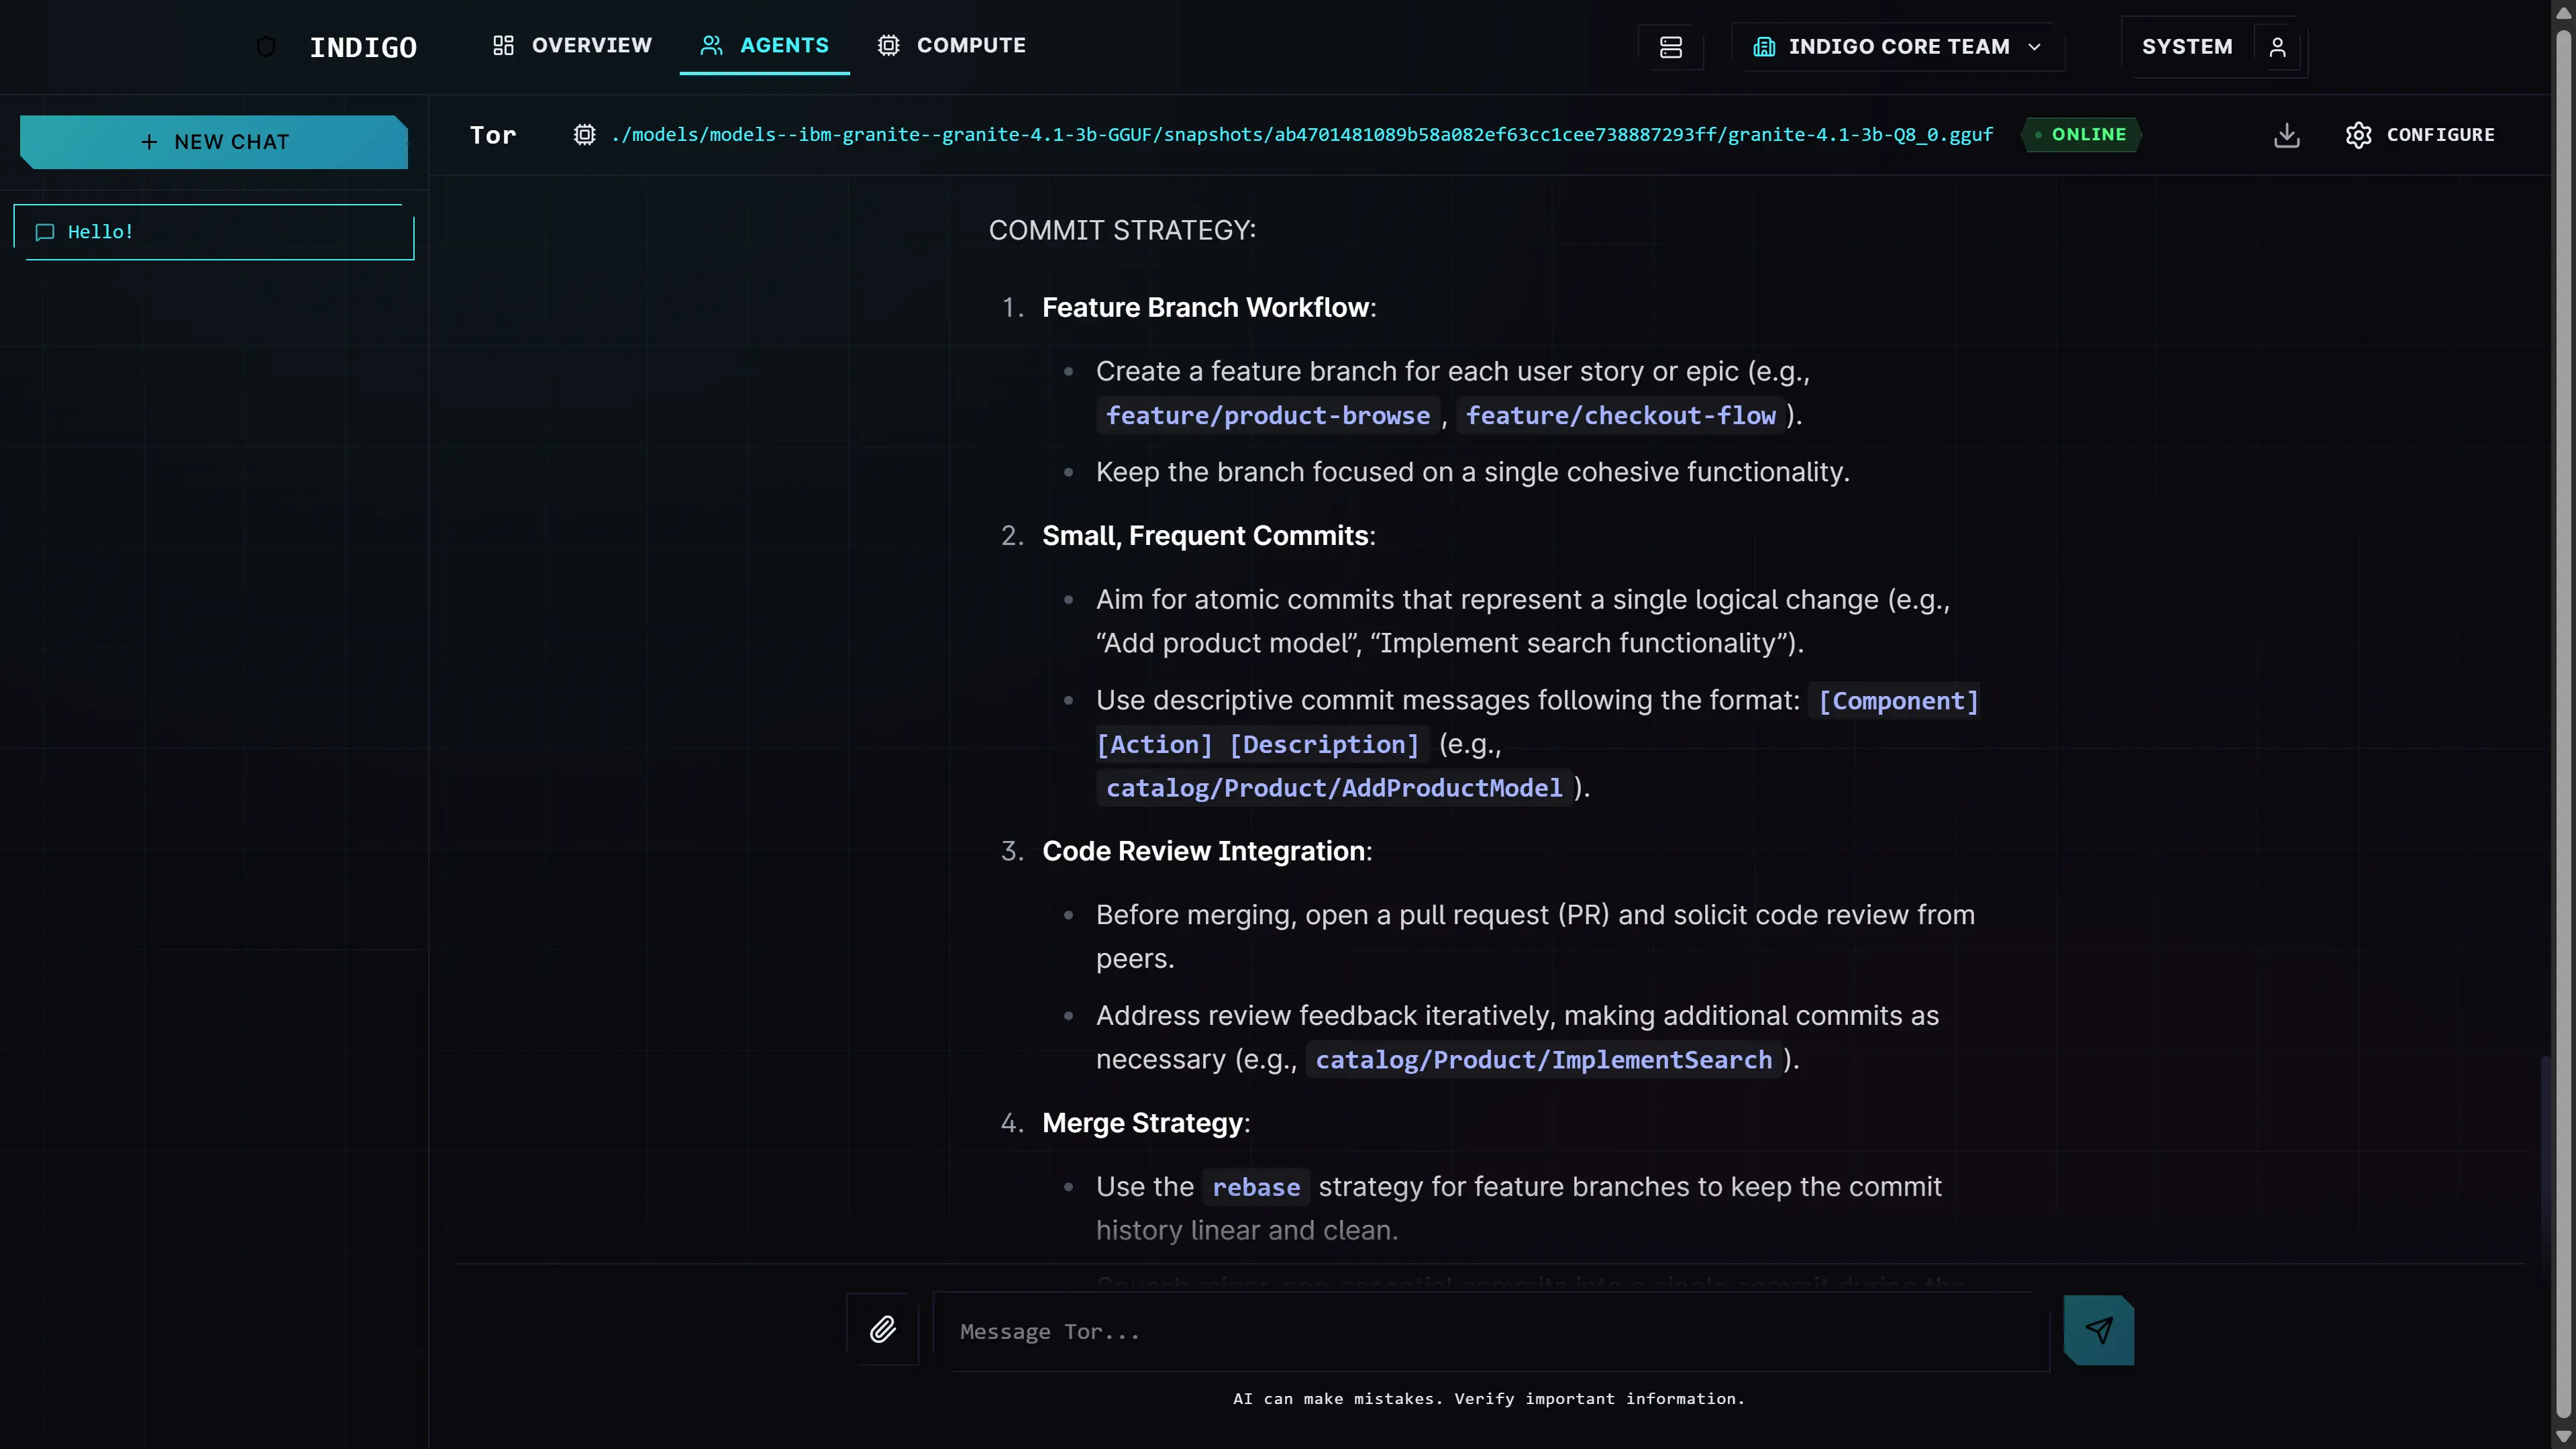The height and width of the screenshot is (1449, 2576).
Task: Click the CONFIGURE gear icon
Action: 2358,135
